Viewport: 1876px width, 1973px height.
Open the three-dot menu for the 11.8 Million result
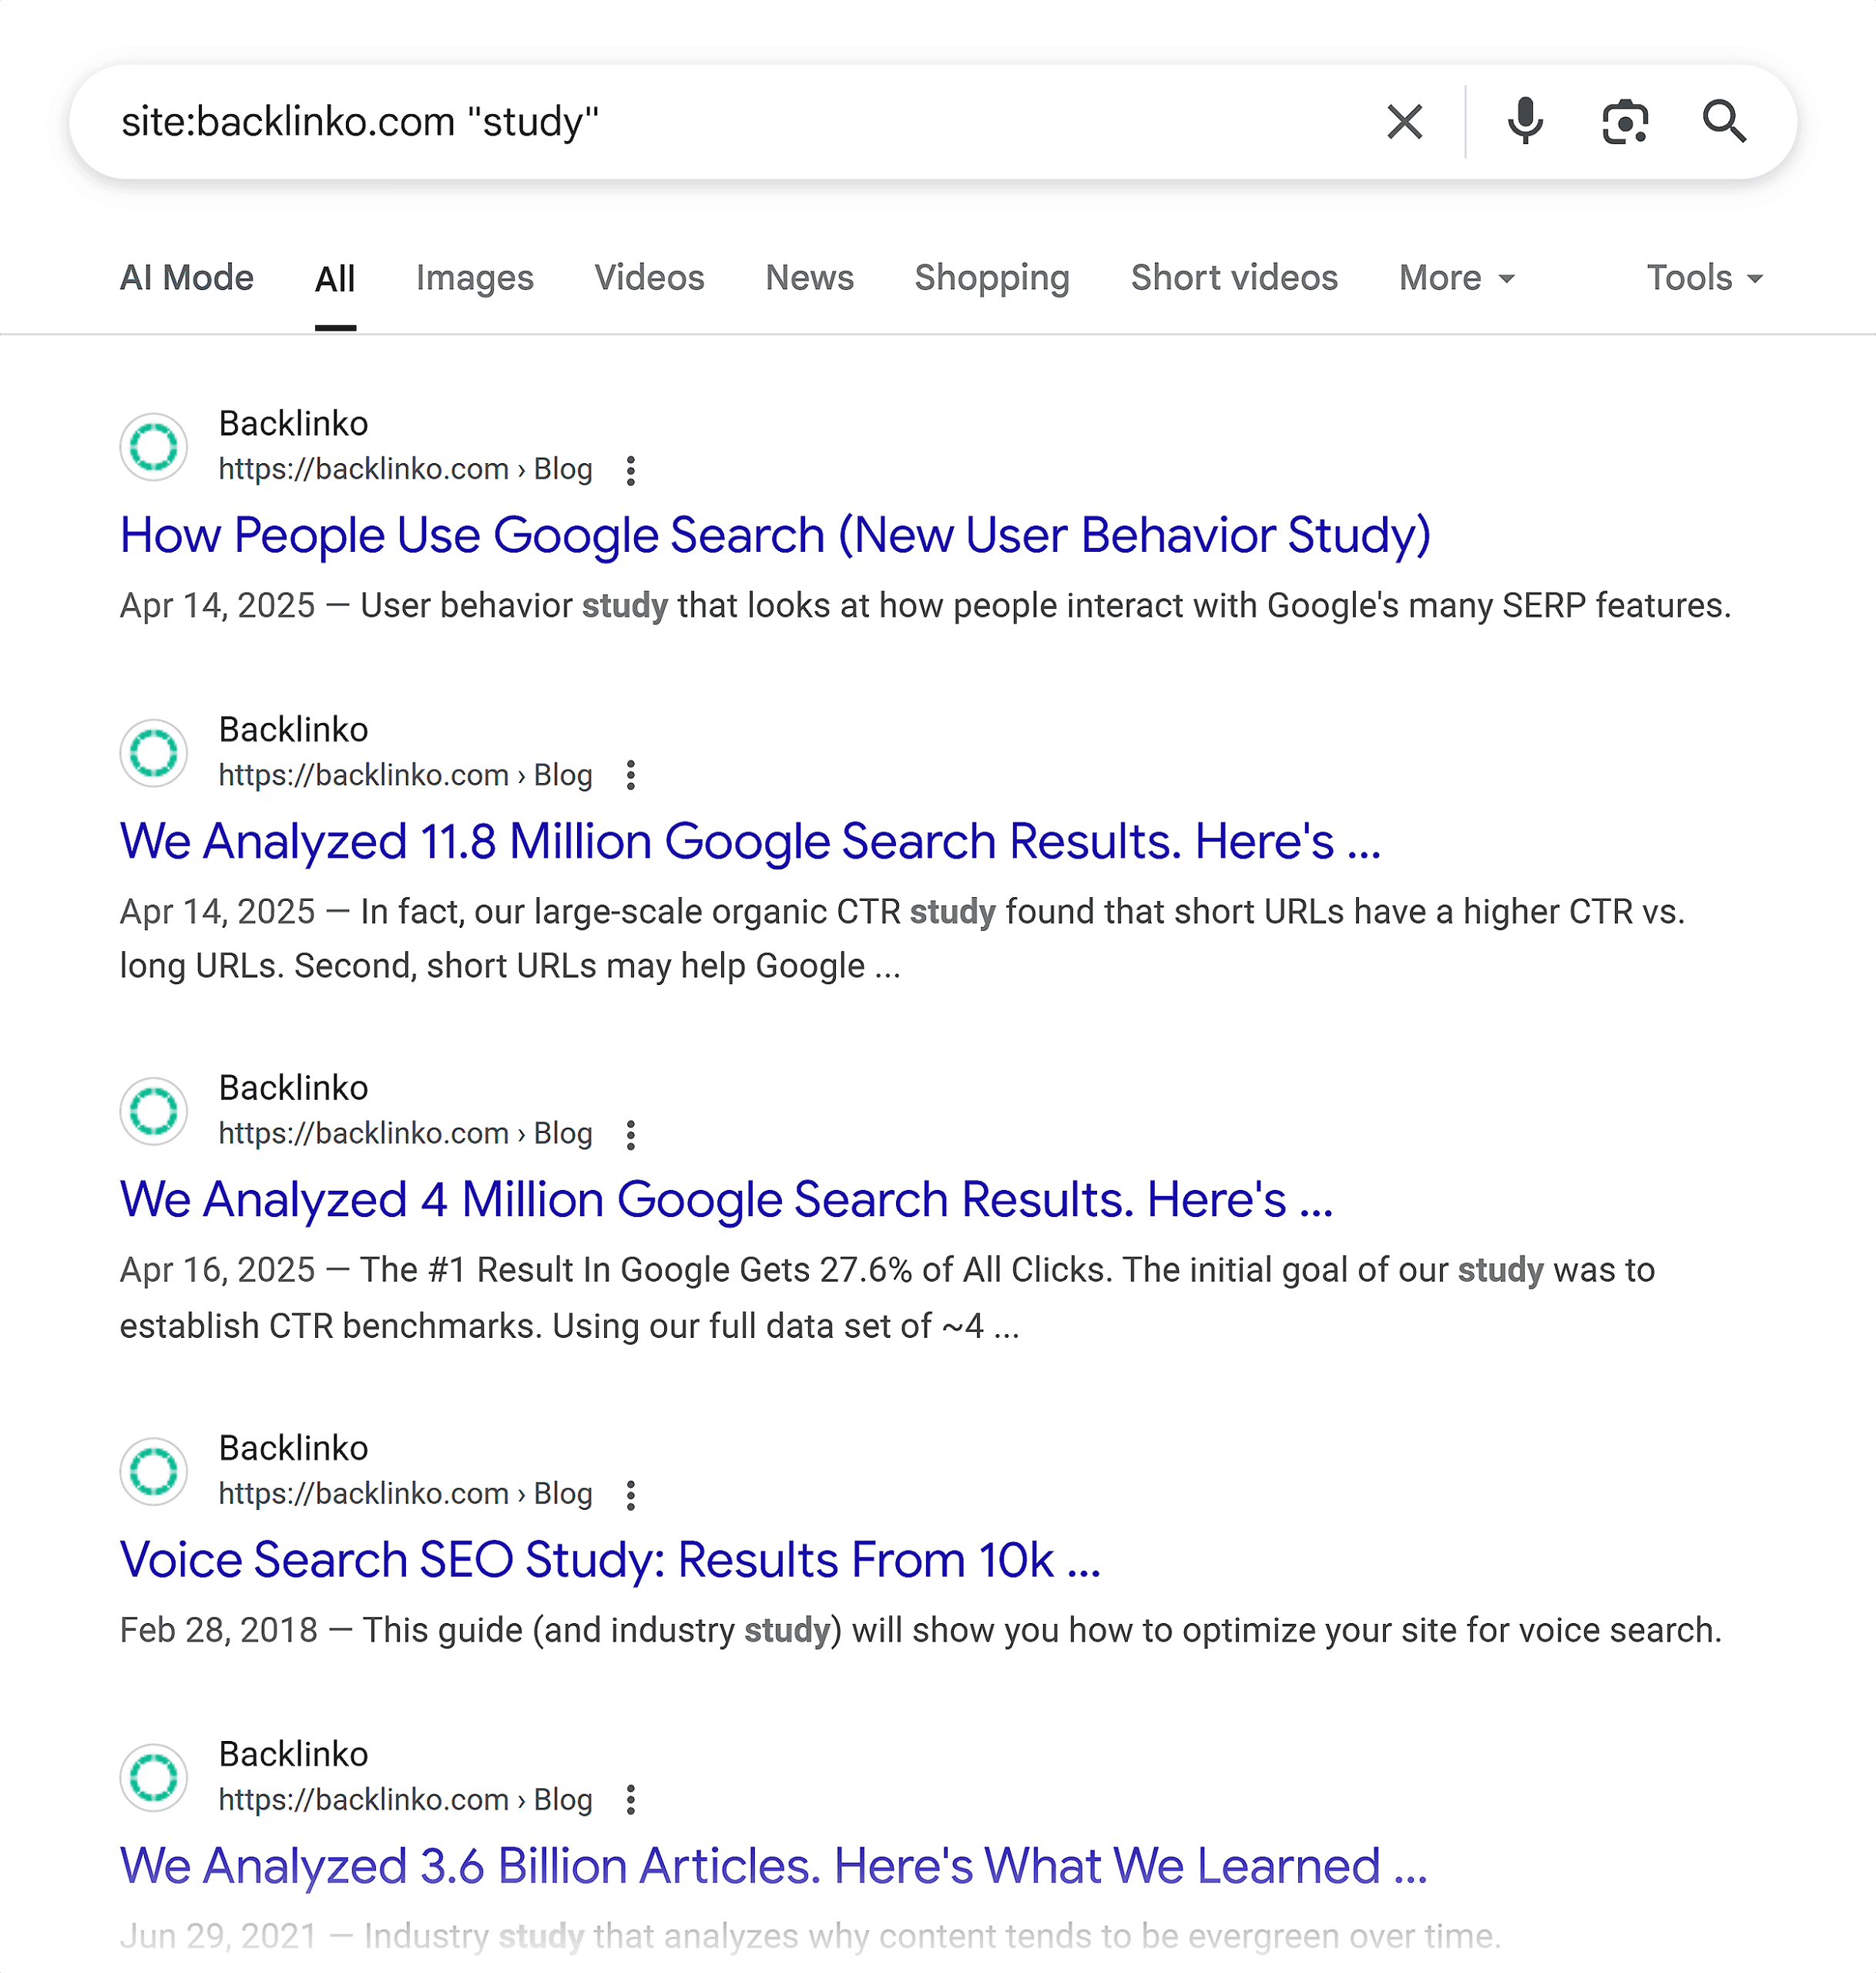coord(630,775)
